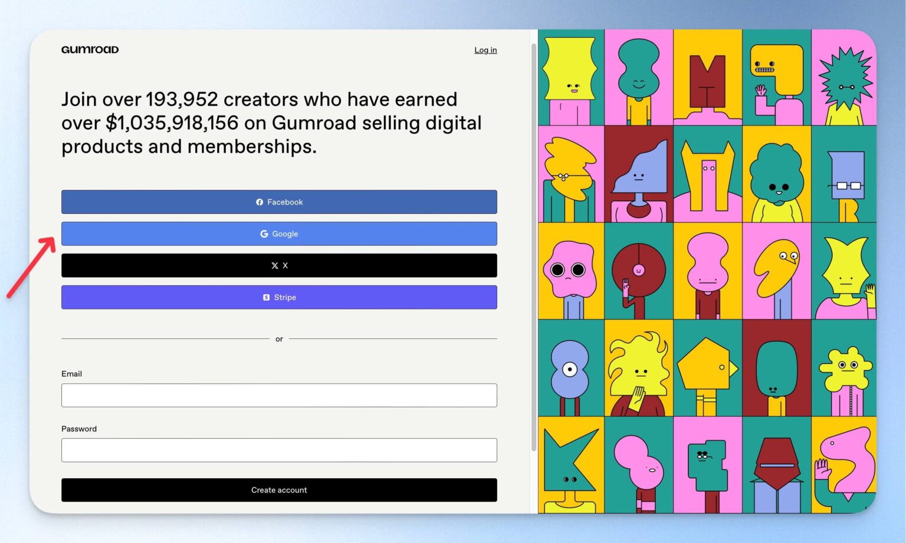The height and width of the screenshot is (543, 906).
Task: Select the green spiky star-head character tile
Action: point(844,78)
